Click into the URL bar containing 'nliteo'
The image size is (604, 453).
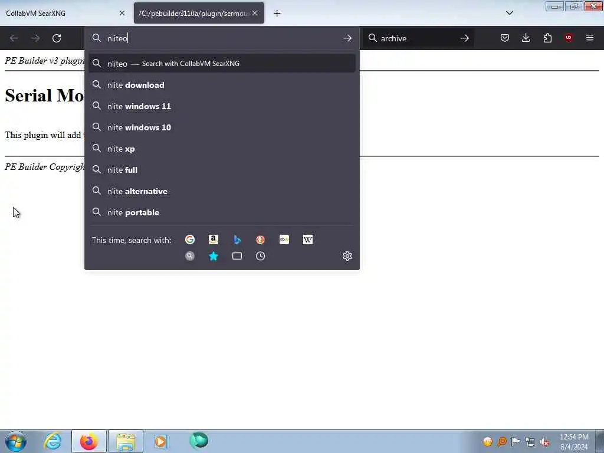222,38
